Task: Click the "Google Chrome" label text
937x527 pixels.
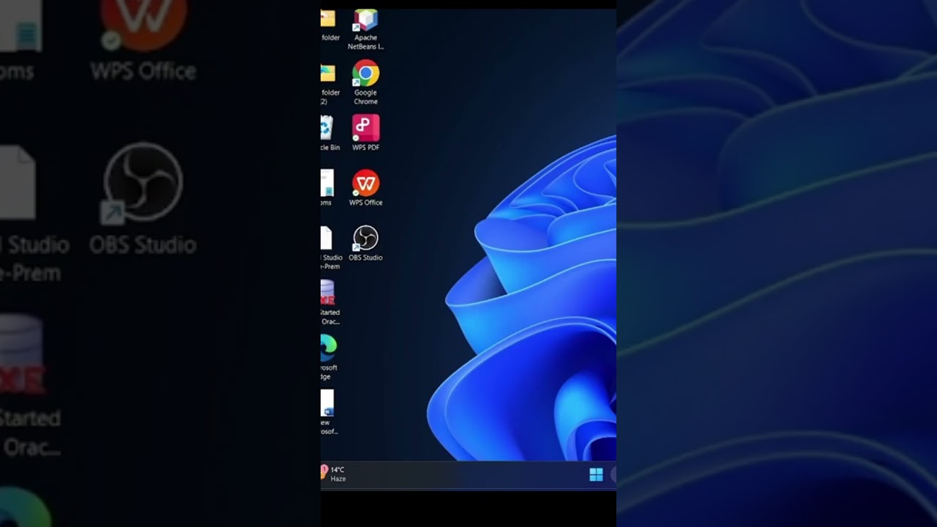Action: 365,97
